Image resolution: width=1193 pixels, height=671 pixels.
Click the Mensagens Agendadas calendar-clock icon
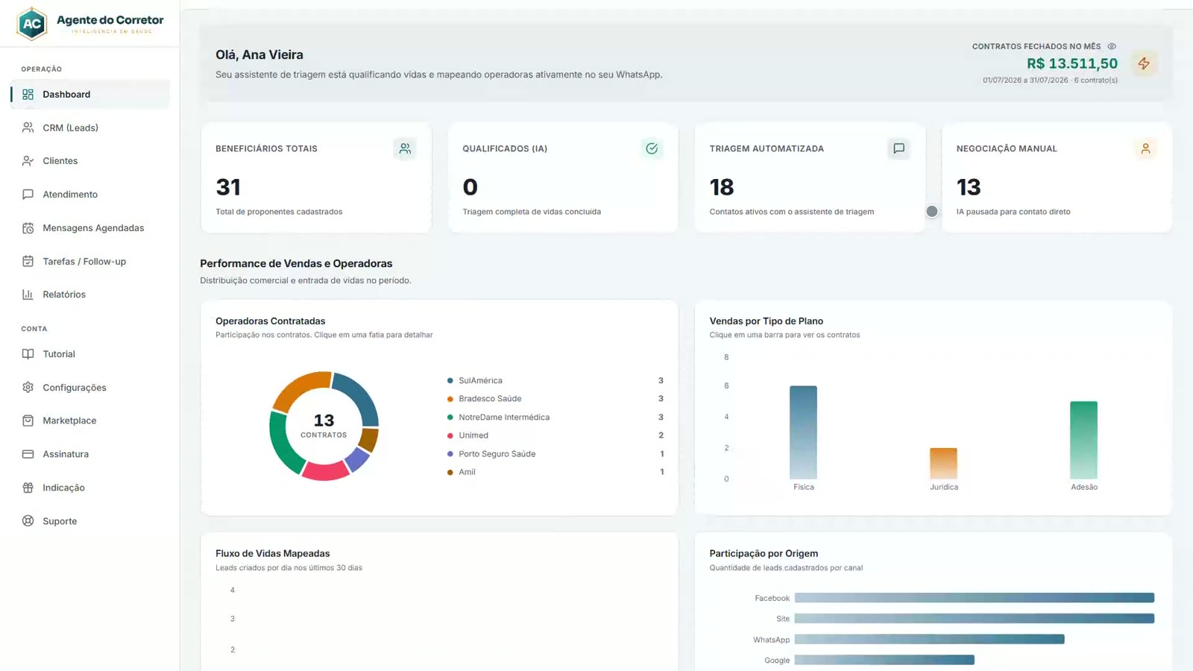28,228
